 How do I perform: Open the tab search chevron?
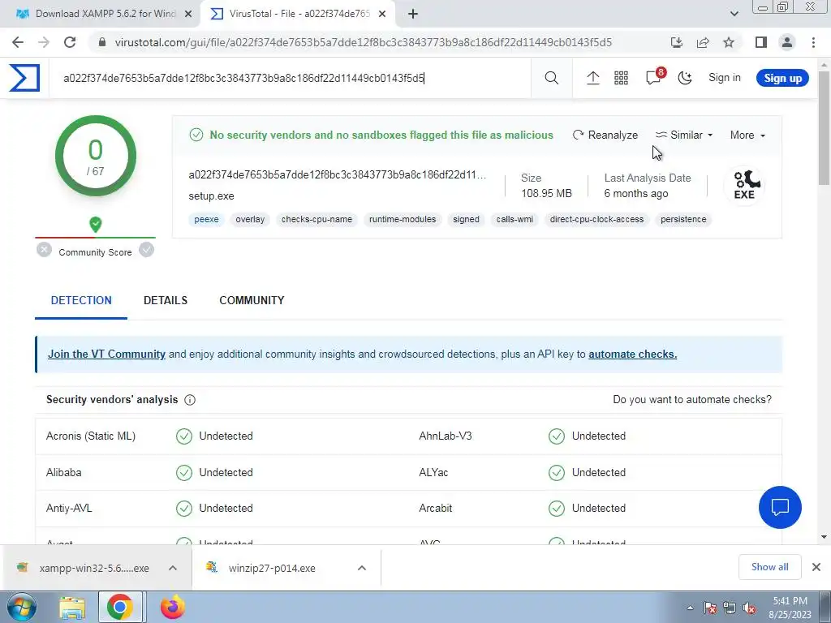(734, 14)
